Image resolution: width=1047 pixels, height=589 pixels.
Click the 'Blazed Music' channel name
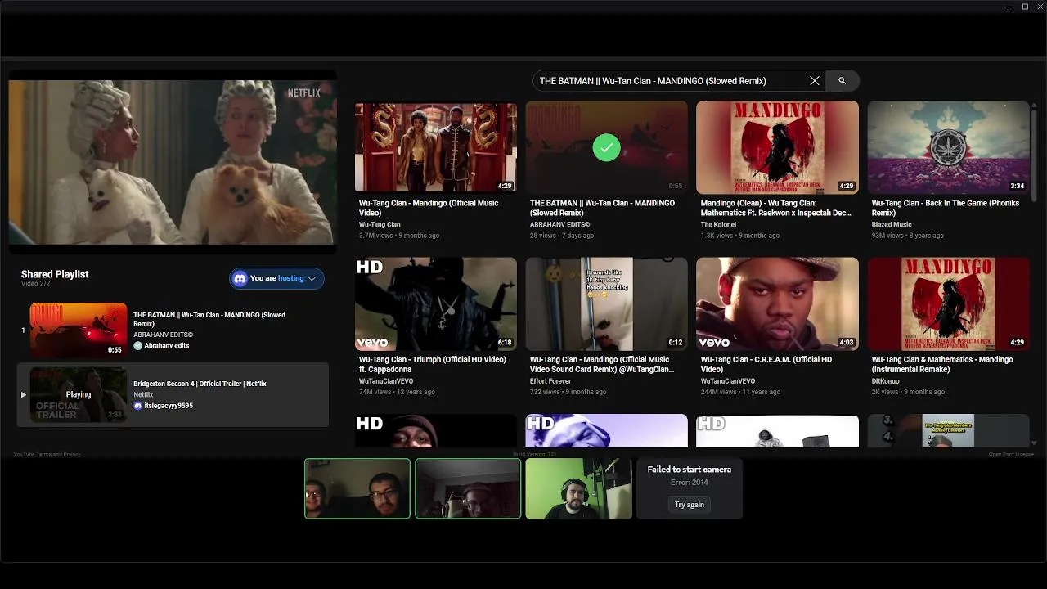(892, 224)
